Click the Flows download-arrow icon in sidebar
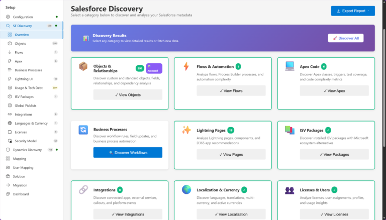 click(x=10, y=52)
